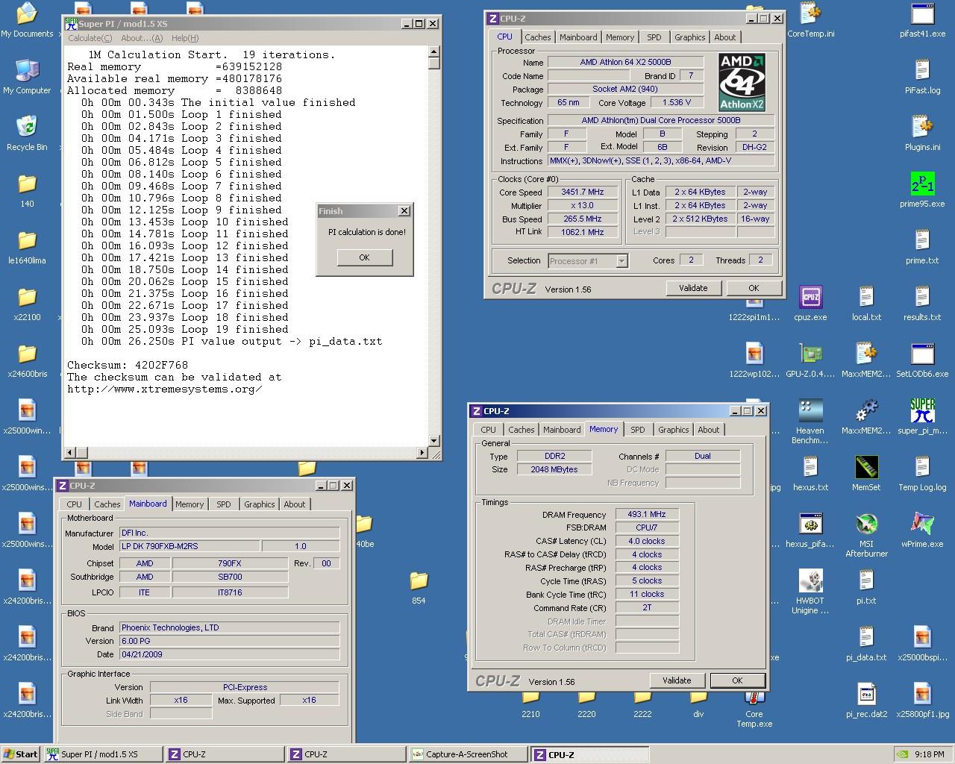Image resolution: width=955 pixels, height=764 pixels.
Task: Close the Finish dialog
Action: click(404, 211)
